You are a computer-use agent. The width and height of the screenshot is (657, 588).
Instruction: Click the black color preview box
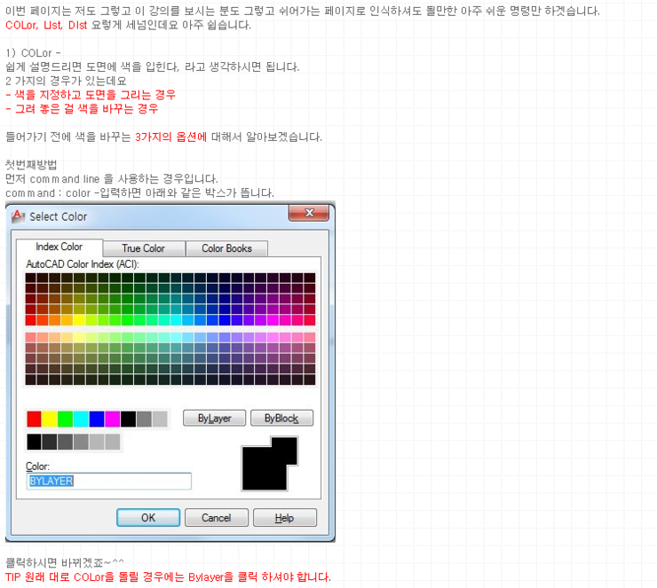269,464
